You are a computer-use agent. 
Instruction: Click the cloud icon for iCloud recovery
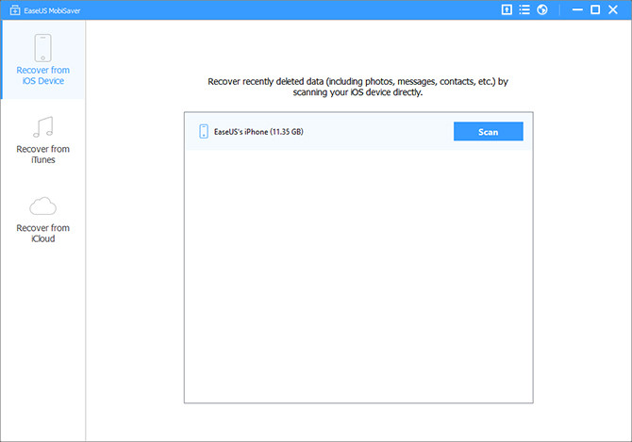click(x=42, y=205)
